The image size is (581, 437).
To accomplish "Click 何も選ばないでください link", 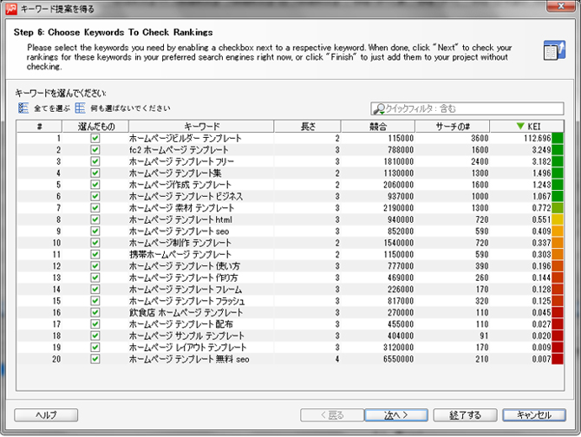I will click(130, 108).
